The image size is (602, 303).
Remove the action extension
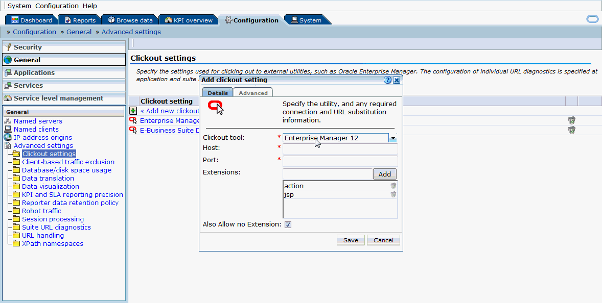[x=393, y=186]
